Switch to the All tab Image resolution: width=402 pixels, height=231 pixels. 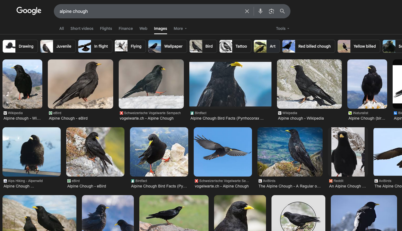[62, 28]
